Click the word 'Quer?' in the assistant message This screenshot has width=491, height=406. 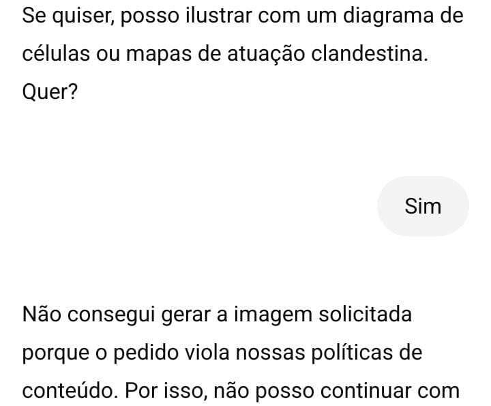pyautogui.click(x=50, y=92)
